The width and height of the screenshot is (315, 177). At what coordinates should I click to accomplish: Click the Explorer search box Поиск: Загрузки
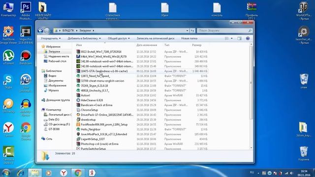224,30
